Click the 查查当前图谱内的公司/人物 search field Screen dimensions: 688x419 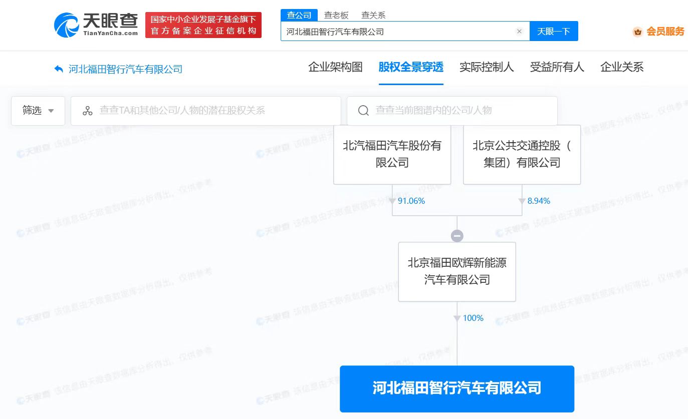[452, 111]
